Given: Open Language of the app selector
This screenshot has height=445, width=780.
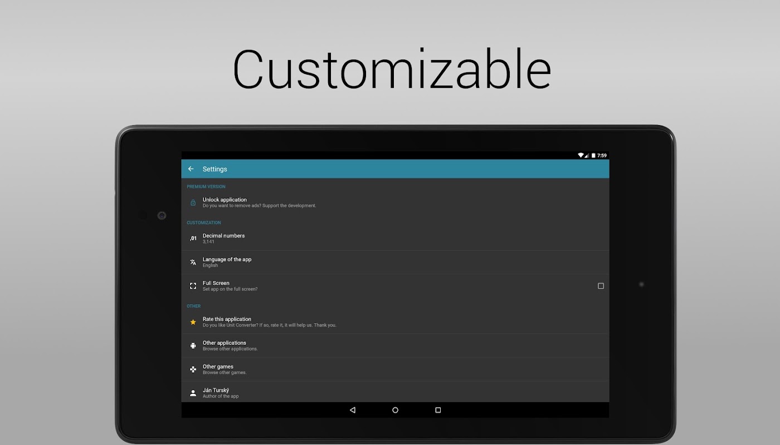Looking at the screenshot, I should [395, 262].
